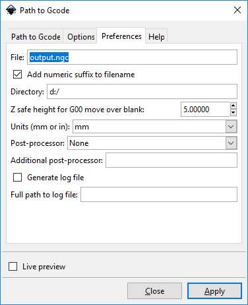Viewport: 248px width, 305px height.
Task: Increase Z safe height with up arrow
Action: pyautogui.click(x=233, y=106)
